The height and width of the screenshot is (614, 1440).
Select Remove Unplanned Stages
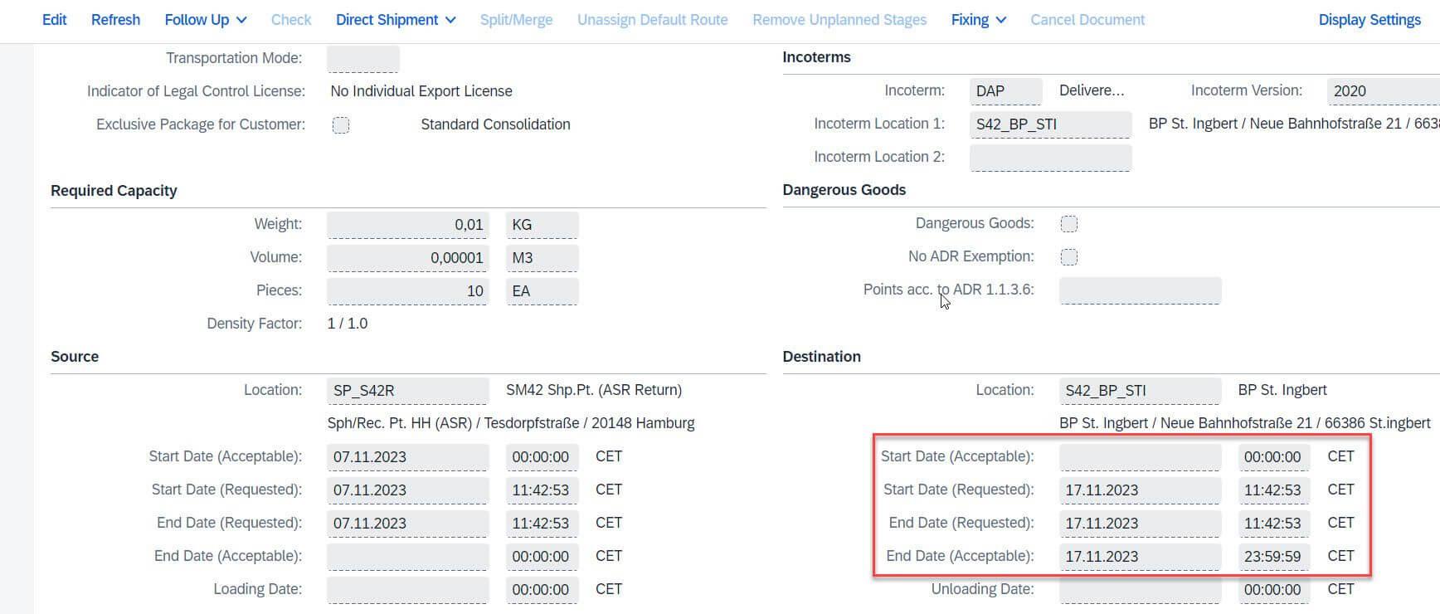(x=839, y=19)
